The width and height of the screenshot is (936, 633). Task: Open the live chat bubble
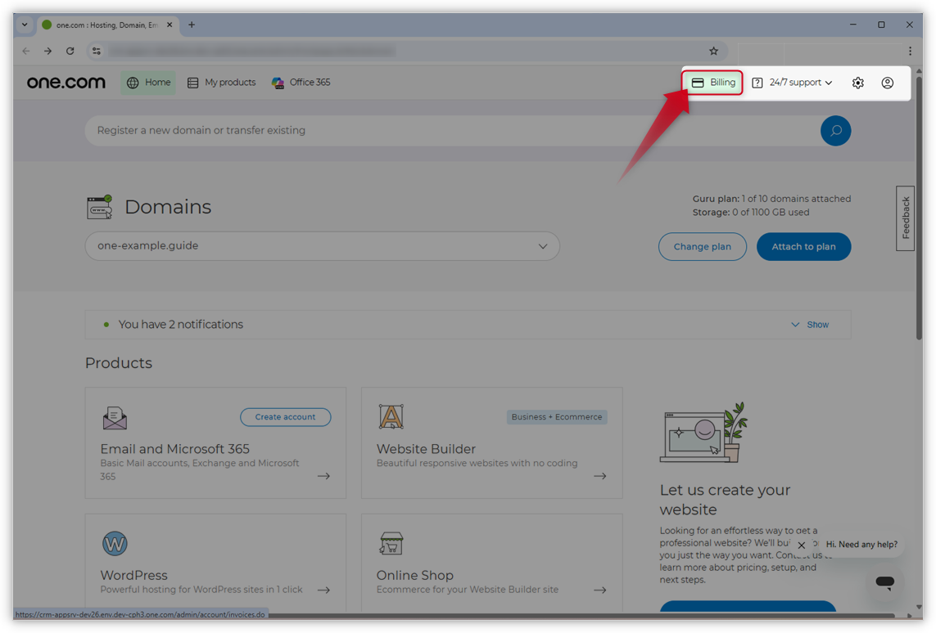tap(884, 581)
